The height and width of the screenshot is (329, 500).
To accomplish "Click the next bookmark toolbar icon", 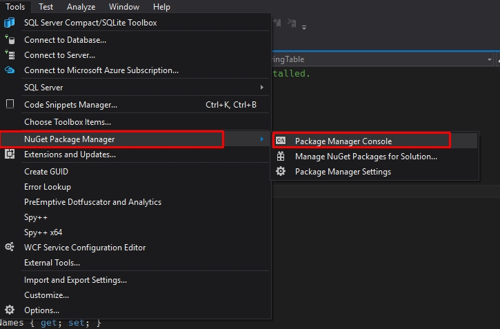I will pos(277,23).
